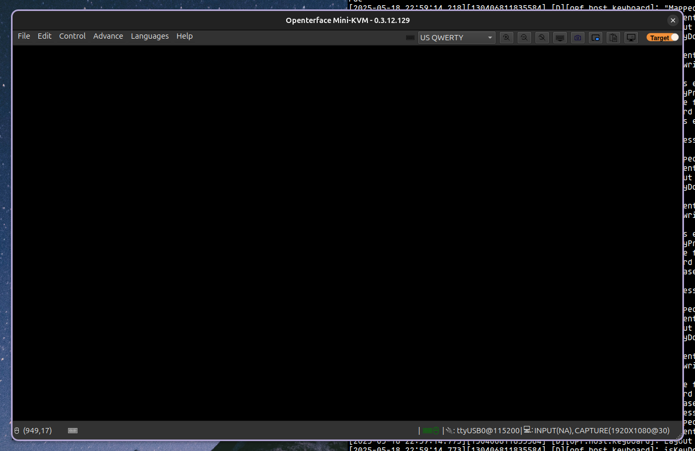The image size is (695, 451).
Task: Capture a screenshot with the camera icon
Action: 578,38
